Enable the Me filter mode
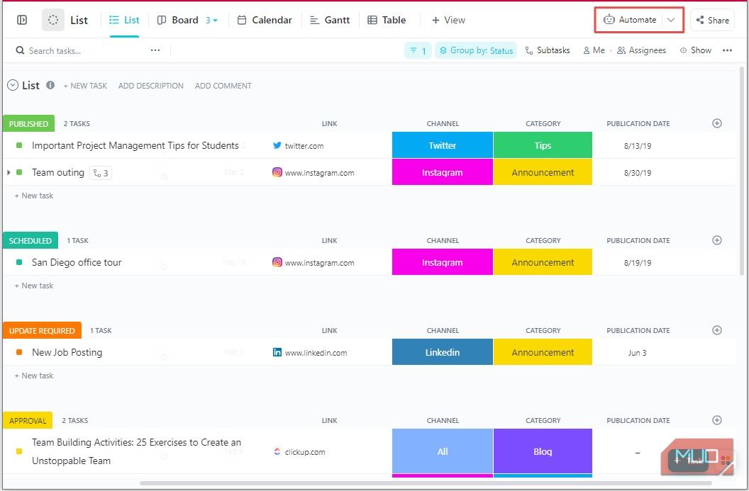 pos(594,50)
